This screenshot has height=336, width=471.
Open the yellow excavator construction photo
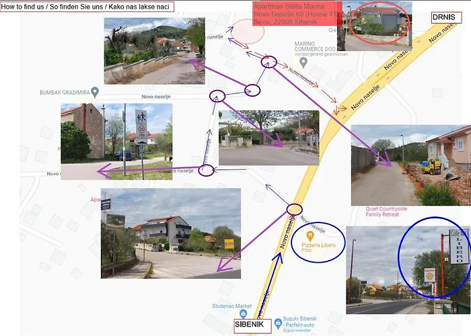coord(410,165)
